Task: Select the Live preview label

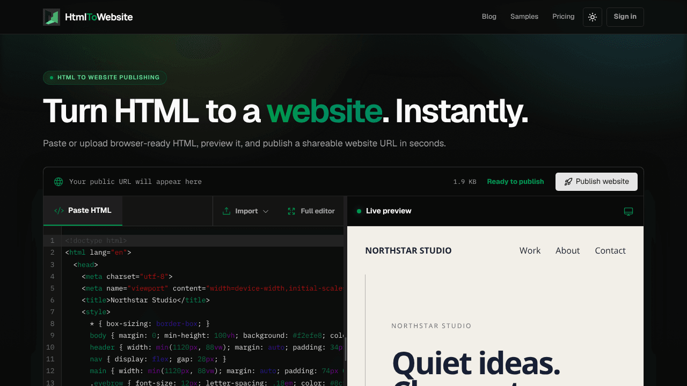Action: [x=389, y=211]
